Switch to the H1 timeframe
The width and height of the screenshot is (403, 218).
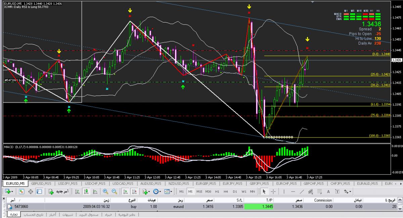[217, 192]
